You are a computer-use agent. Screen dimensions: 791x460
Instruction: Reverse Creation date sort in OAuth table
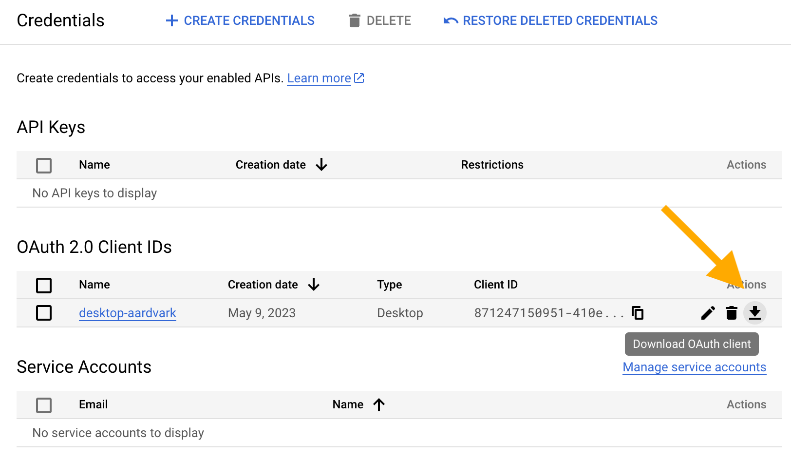click(314, 285)
